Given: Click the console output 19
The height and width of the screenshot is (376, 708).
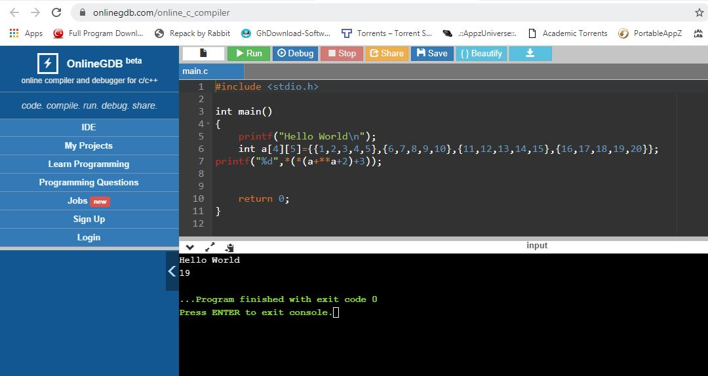Looking at the screenshot, I should click(185, 273).
